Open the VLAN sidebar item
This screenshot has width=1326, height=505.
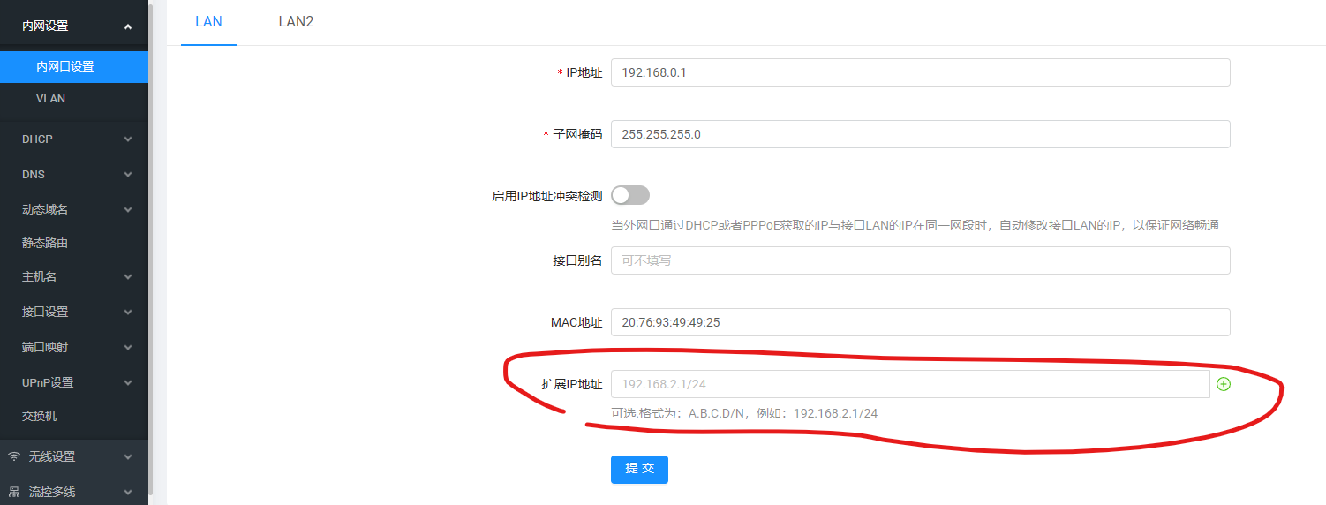click(51, 99)
